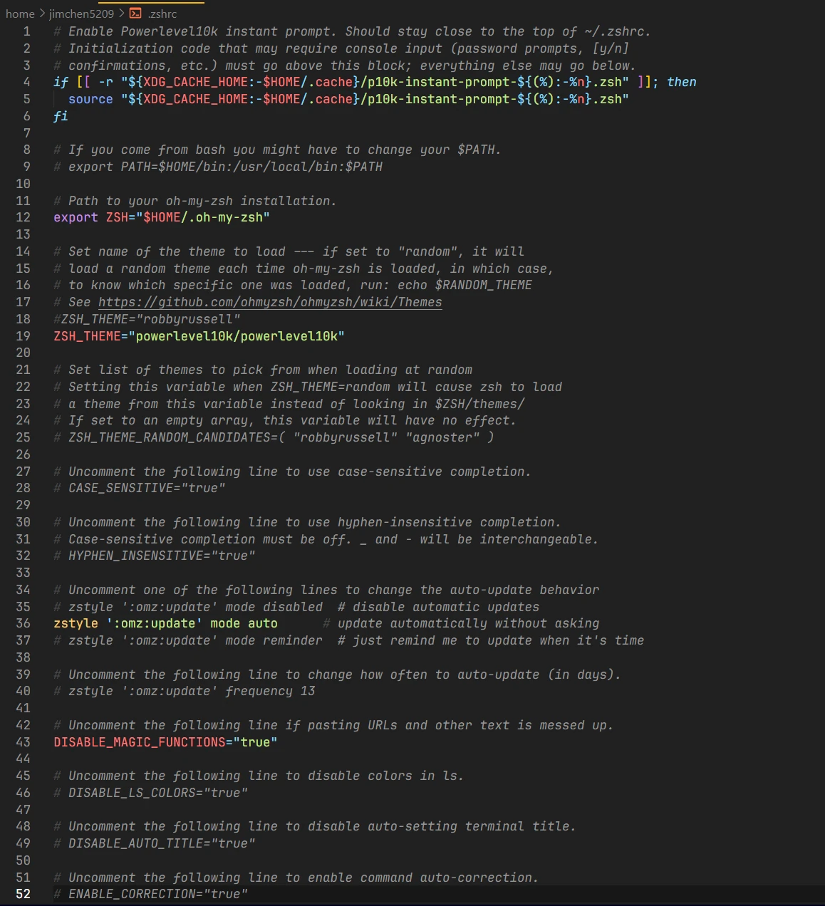Screen dimensions: 825x906
Task: Open the home breadcrumb segment
Action: coord(20,14)
